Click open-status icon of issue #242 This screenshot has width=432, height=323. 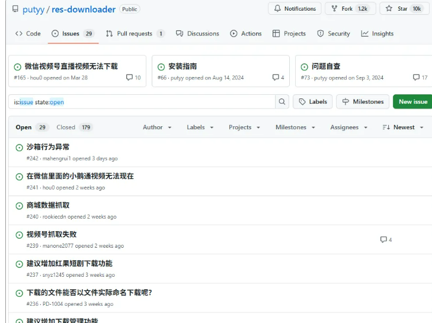[20, 148]
